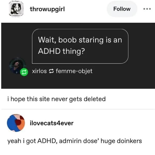Click the reblog arrows between usernames
The width and height of the screenshot is (155, 155).
coord(51,71)
